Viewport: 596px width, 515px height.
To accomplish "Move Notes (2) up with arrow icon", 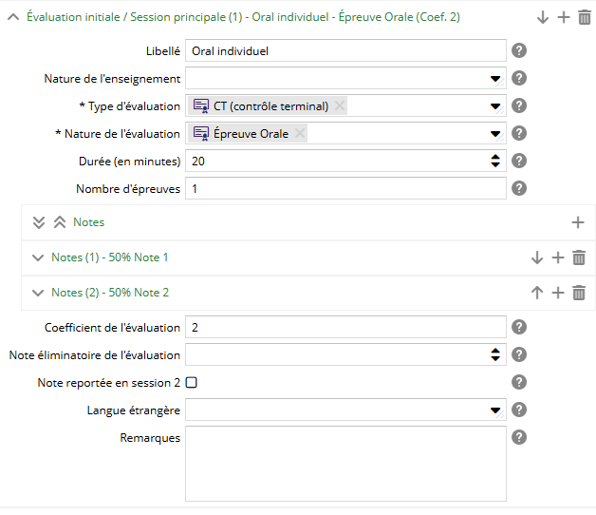I will [537, 293].
